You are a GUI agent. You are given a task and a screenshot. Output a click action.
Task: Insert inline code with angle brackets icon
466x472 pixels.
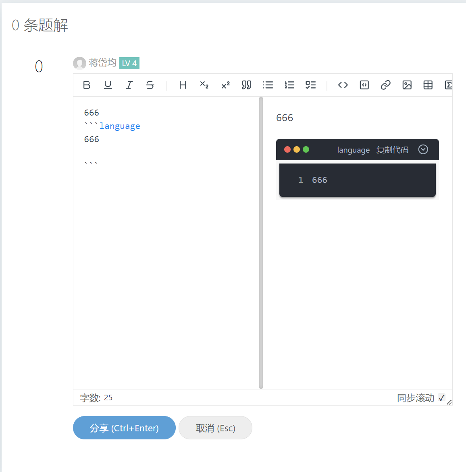(343, 85)
